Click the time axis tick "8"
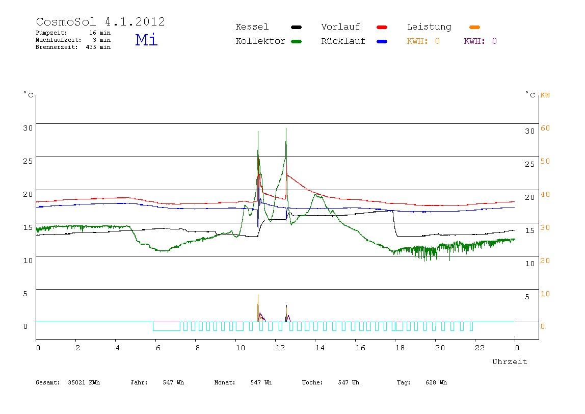 (197, 348)
